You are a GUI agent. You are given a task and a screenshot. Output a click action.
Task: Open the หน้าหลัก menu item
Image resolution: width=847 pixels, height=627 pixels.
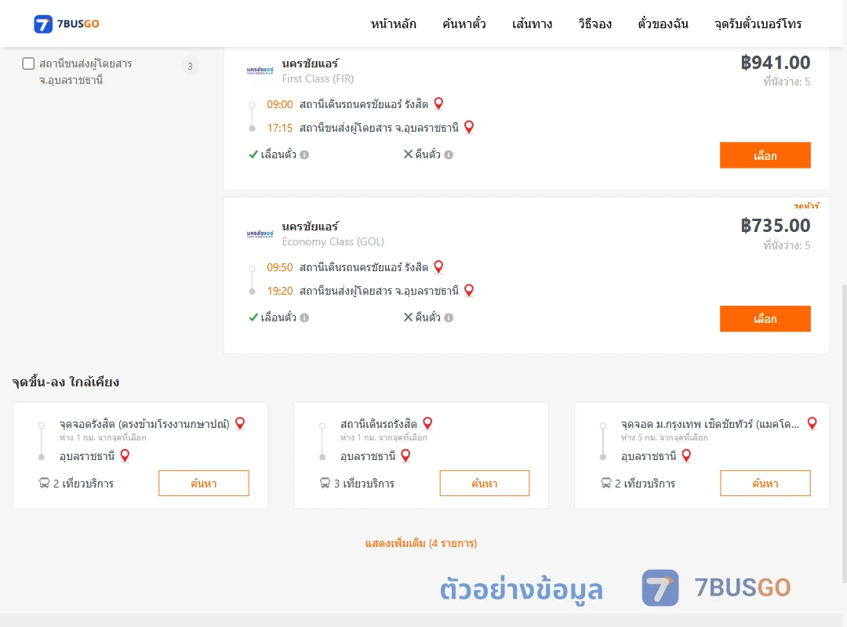393,24
